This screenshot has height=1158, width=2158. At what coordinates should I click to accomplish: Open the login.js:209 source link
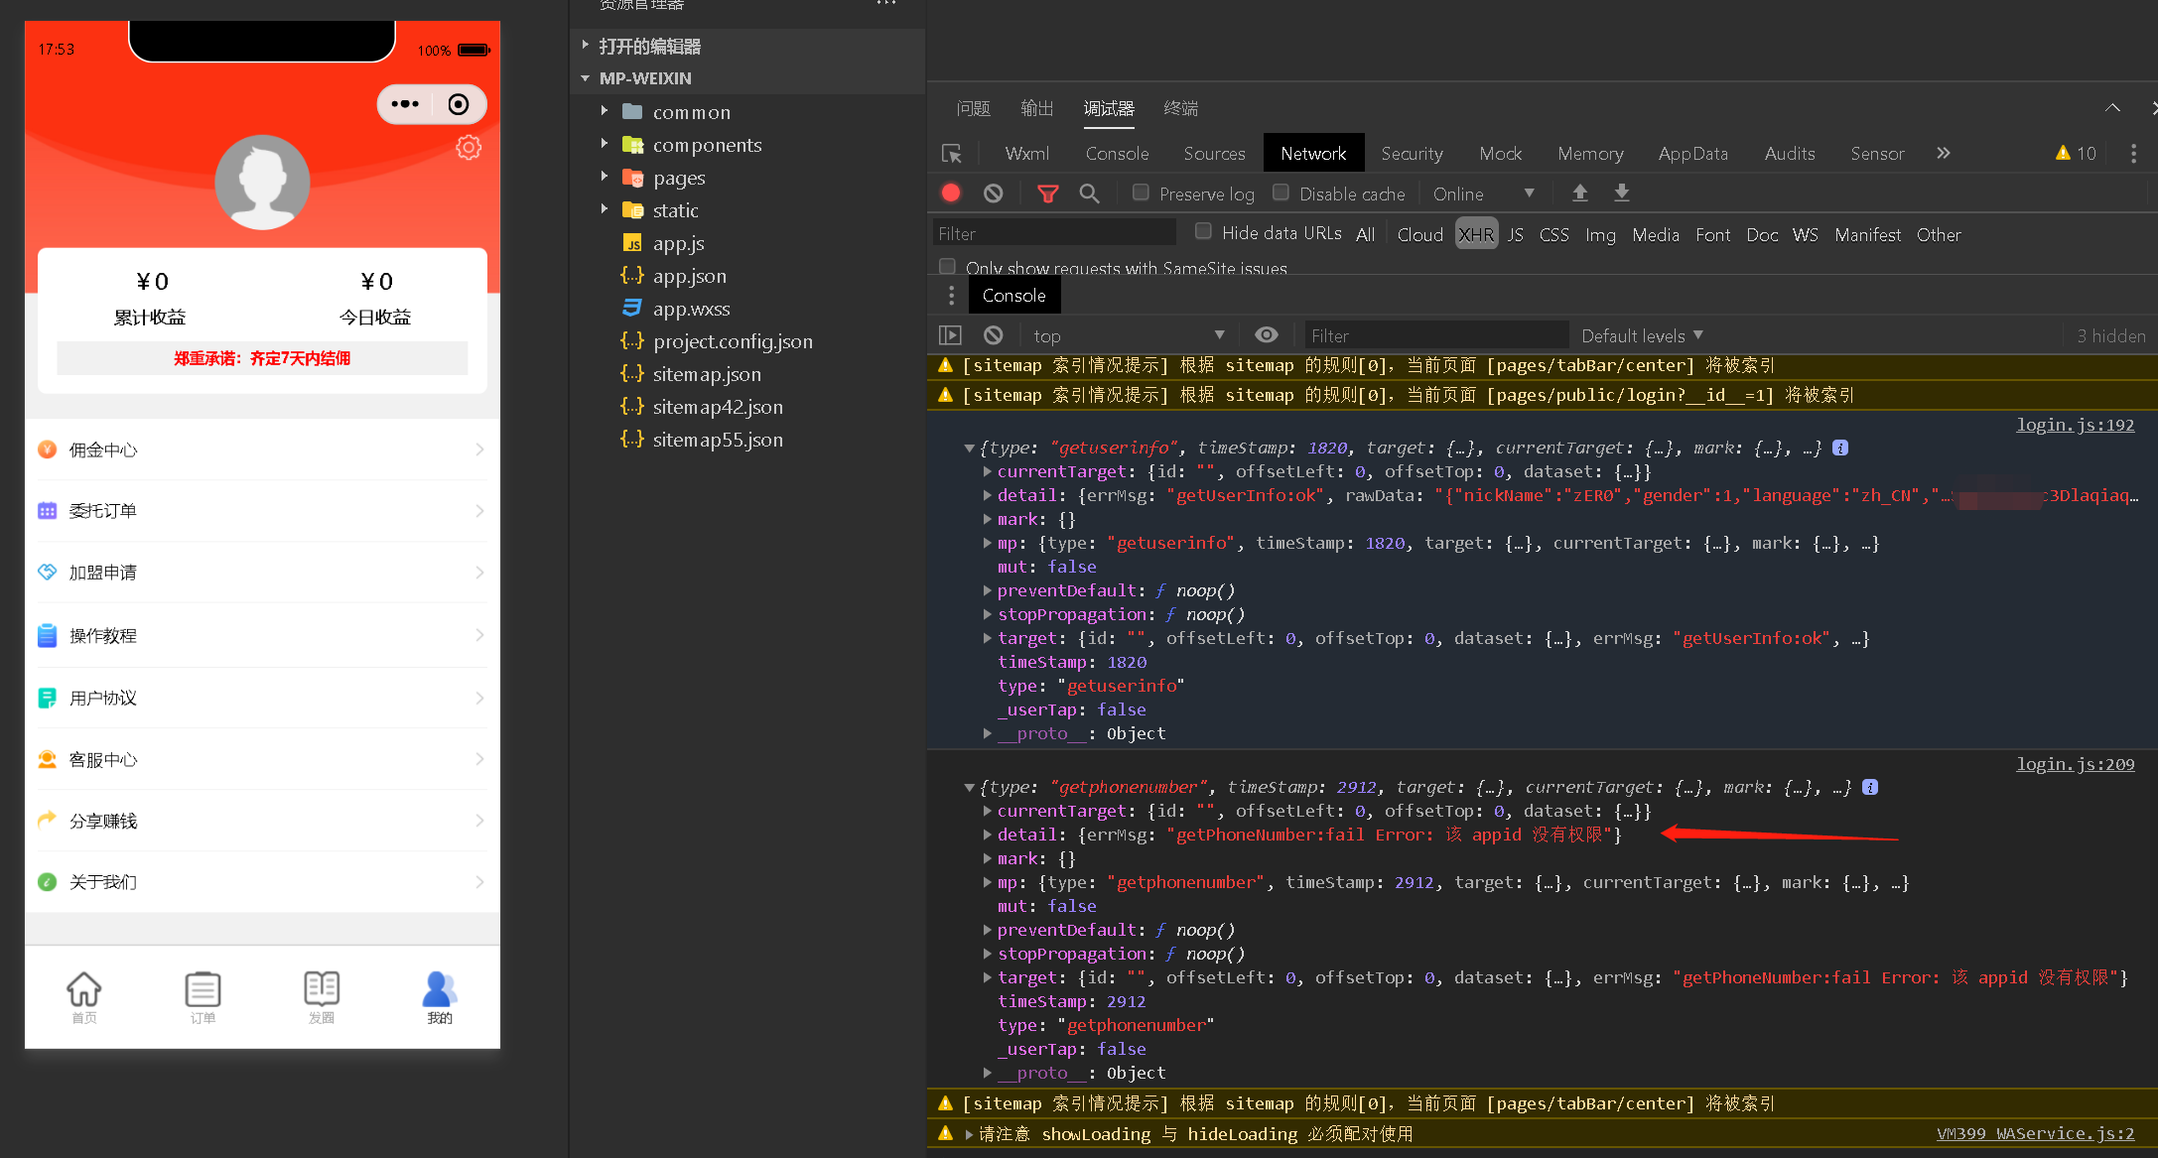pos(2074,764)
